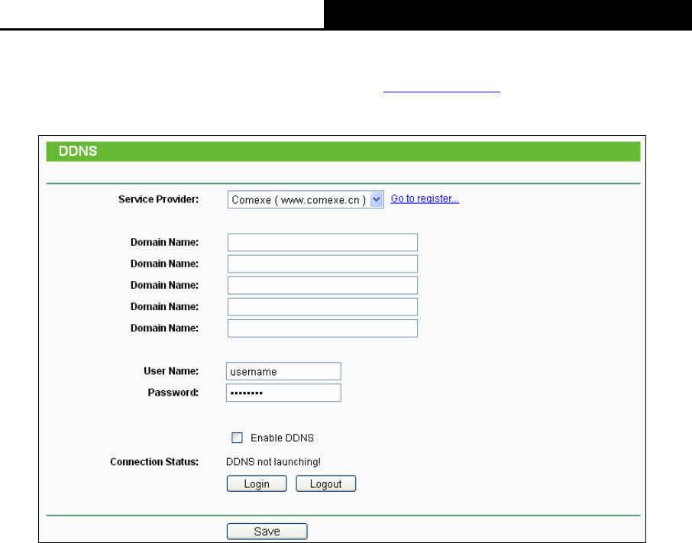Click the Logout button
Screen dimensions: 692x543
[x=325, y=483]
